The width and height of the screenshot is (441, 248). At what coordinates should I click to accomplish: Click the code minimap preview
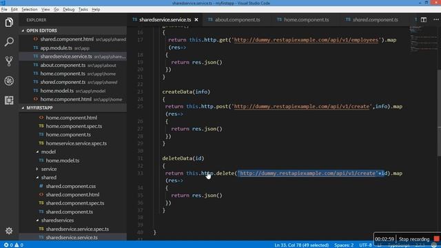[x=423, y=39]
